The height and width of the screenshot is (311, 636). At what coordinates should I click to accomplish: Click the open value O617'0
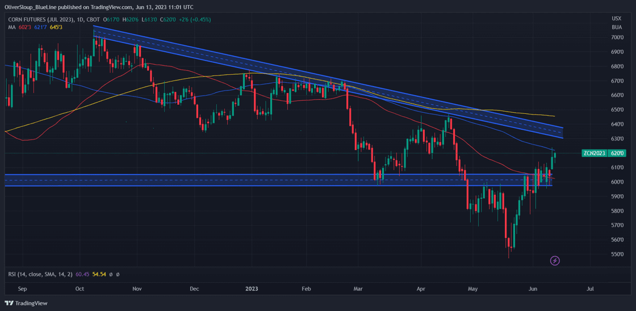coord(111,19)
